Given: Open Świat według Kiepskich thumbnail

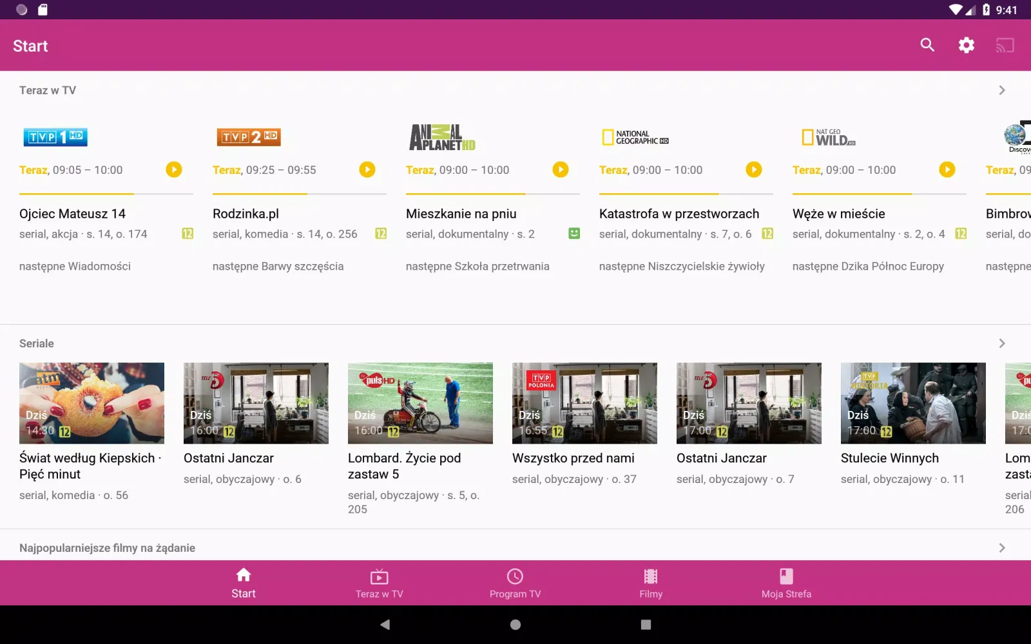Looking at the screenshot, I should [x=92, y=403].
